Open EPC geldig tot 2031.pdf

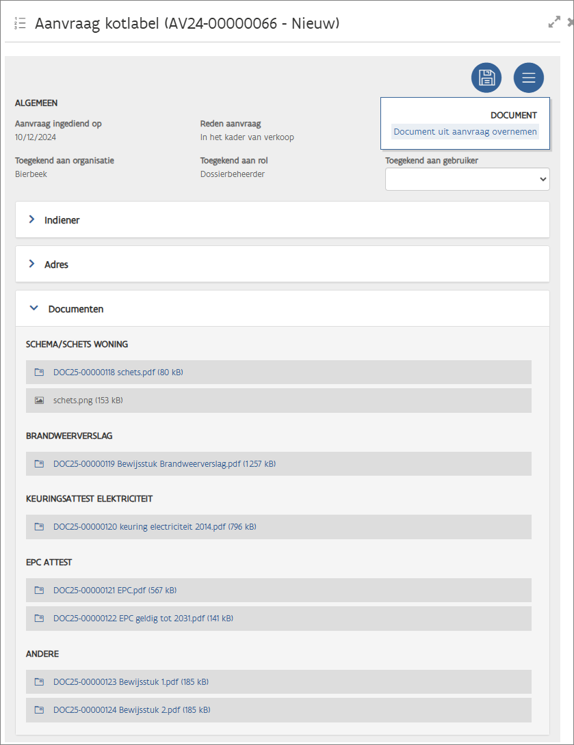pos(143,619)
